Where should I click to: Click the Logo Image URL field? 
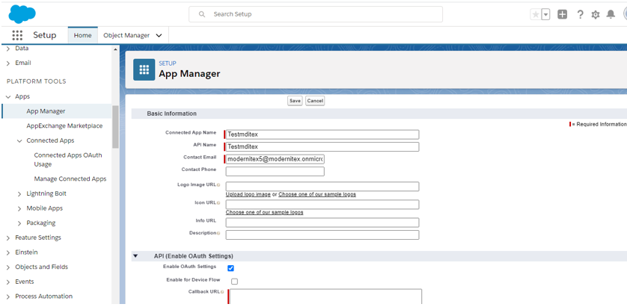[x=322, y=187]
